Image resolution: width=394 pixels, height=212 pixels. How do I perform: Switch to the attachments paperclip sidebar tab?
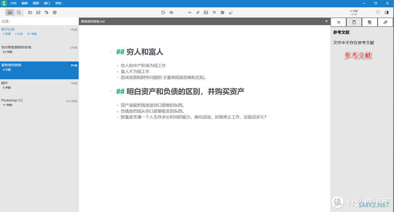[x=385, y=22]
